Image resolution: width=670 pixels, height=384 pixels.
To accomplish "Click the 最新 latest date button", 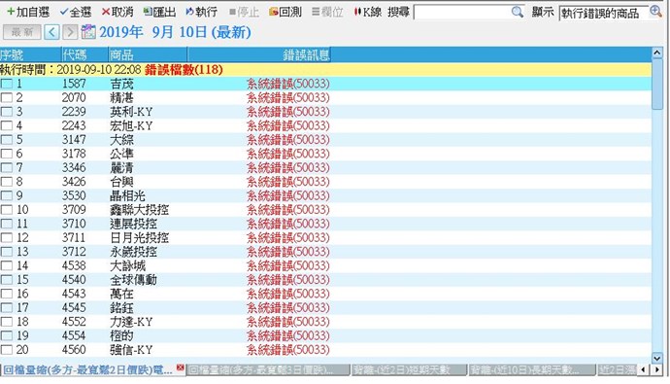I will point(21,32).
